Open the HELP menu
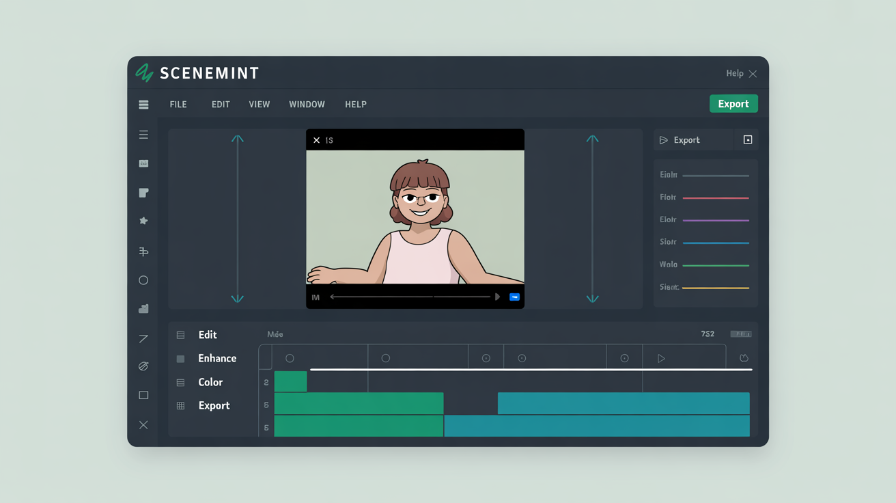Viewport: 896px width, 503px height. click(356, 105)
